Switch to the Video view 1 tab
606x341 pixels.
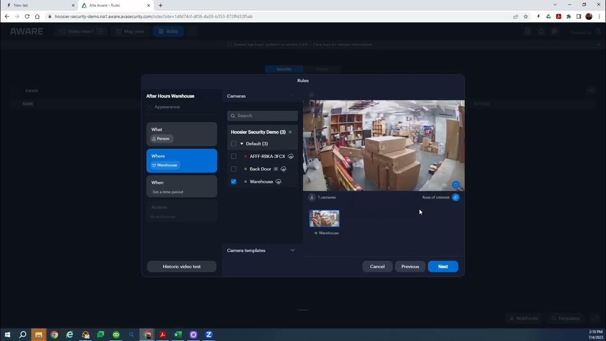click(x=76, y=31)
